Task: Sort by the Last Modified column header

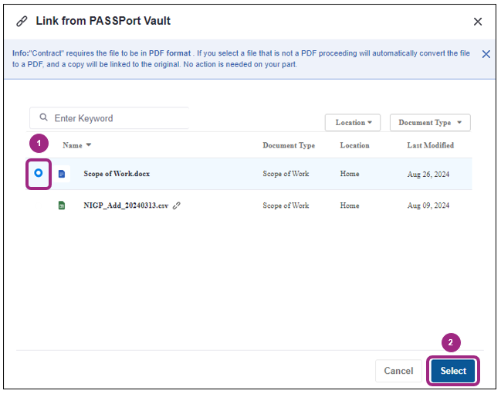Action: coord(430,145)
